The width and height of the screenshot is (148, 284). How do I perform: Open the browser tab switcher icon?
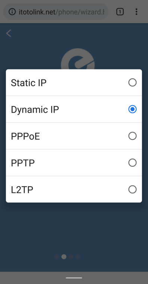click(120, 12)
